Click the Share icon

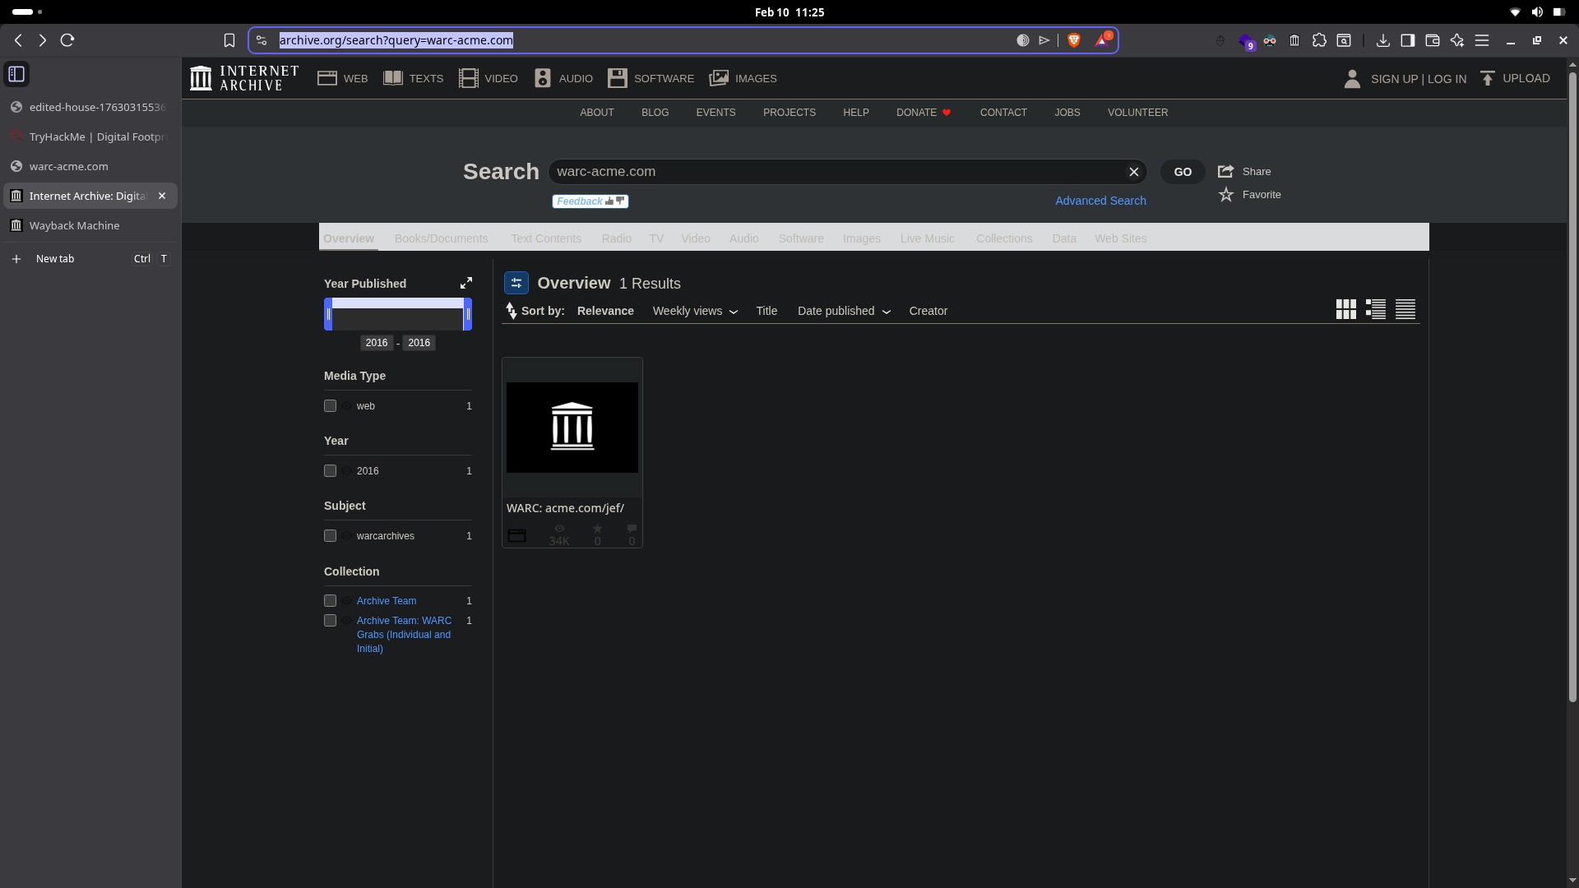[x=1226, y=171]
